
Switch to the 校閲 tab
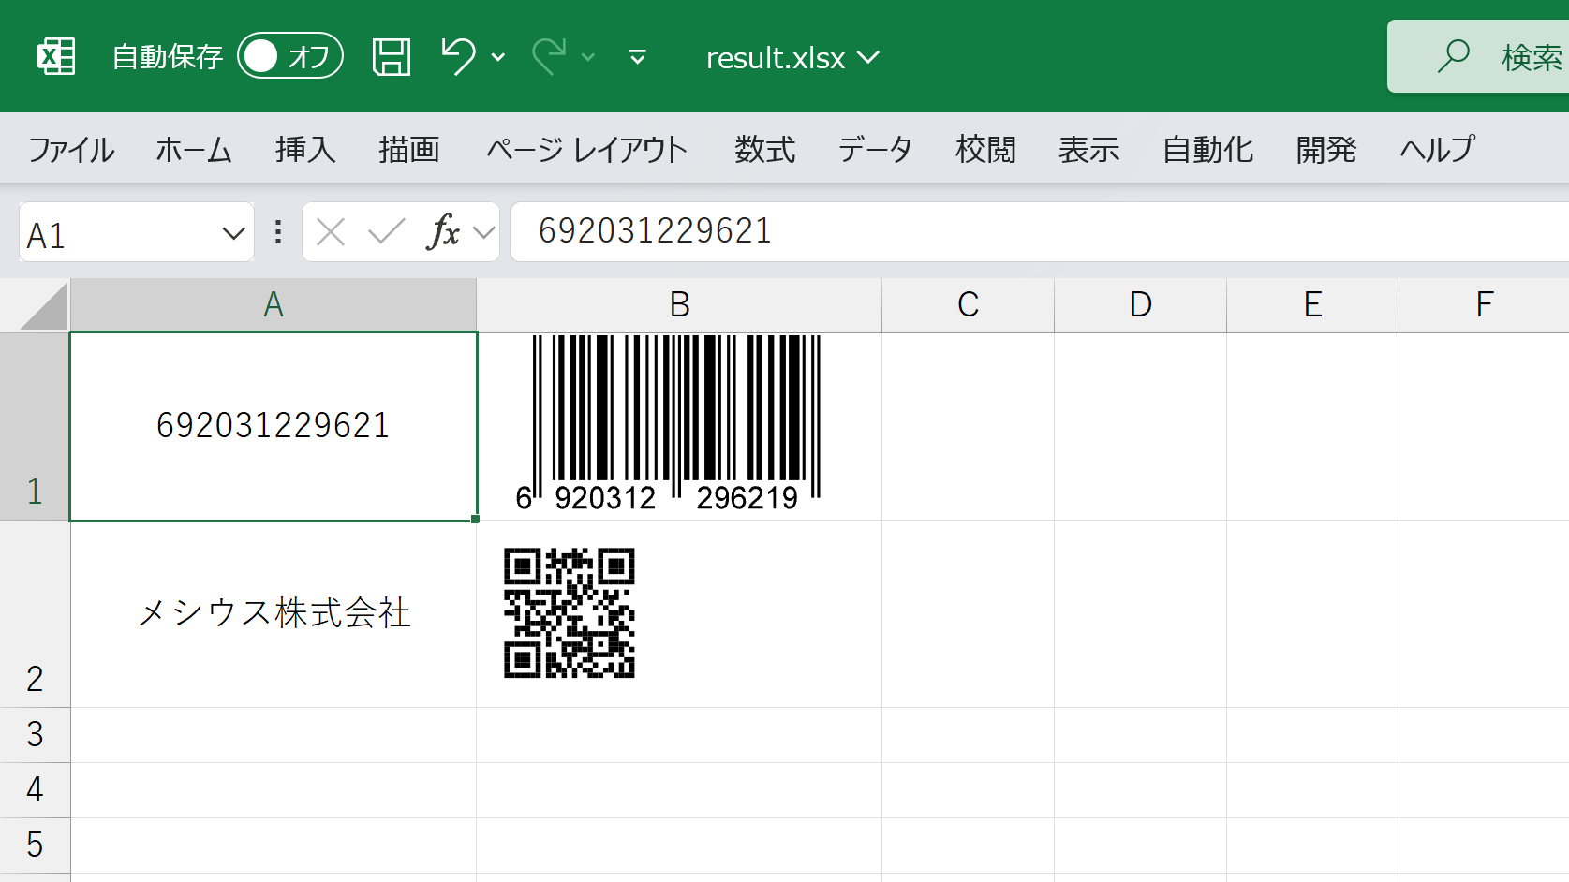coord(985,149)
